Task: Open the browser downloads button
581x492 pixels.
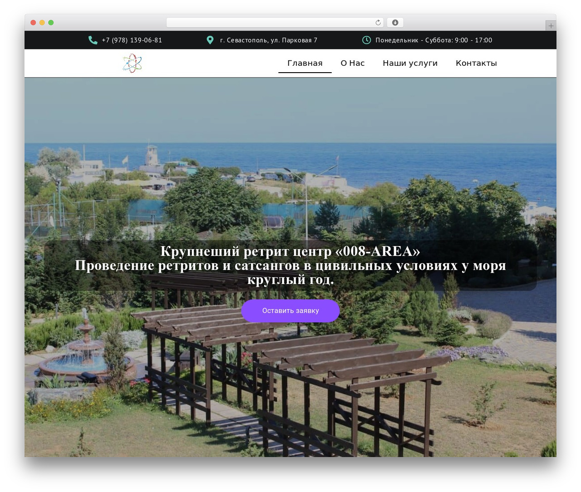Action: coord(395,23)
